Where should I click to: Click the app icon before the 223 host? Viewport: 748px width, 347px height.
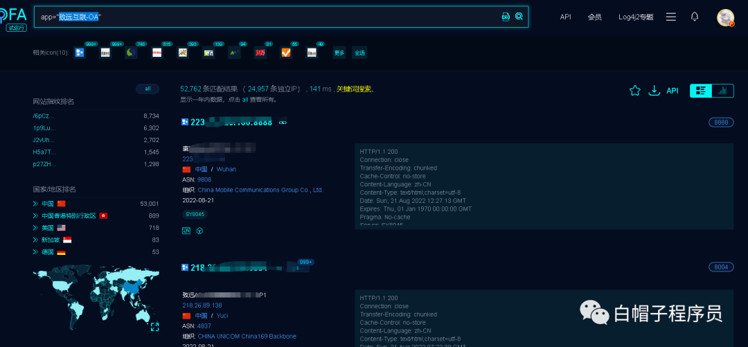pyautogui.click(x=185, y=123)
